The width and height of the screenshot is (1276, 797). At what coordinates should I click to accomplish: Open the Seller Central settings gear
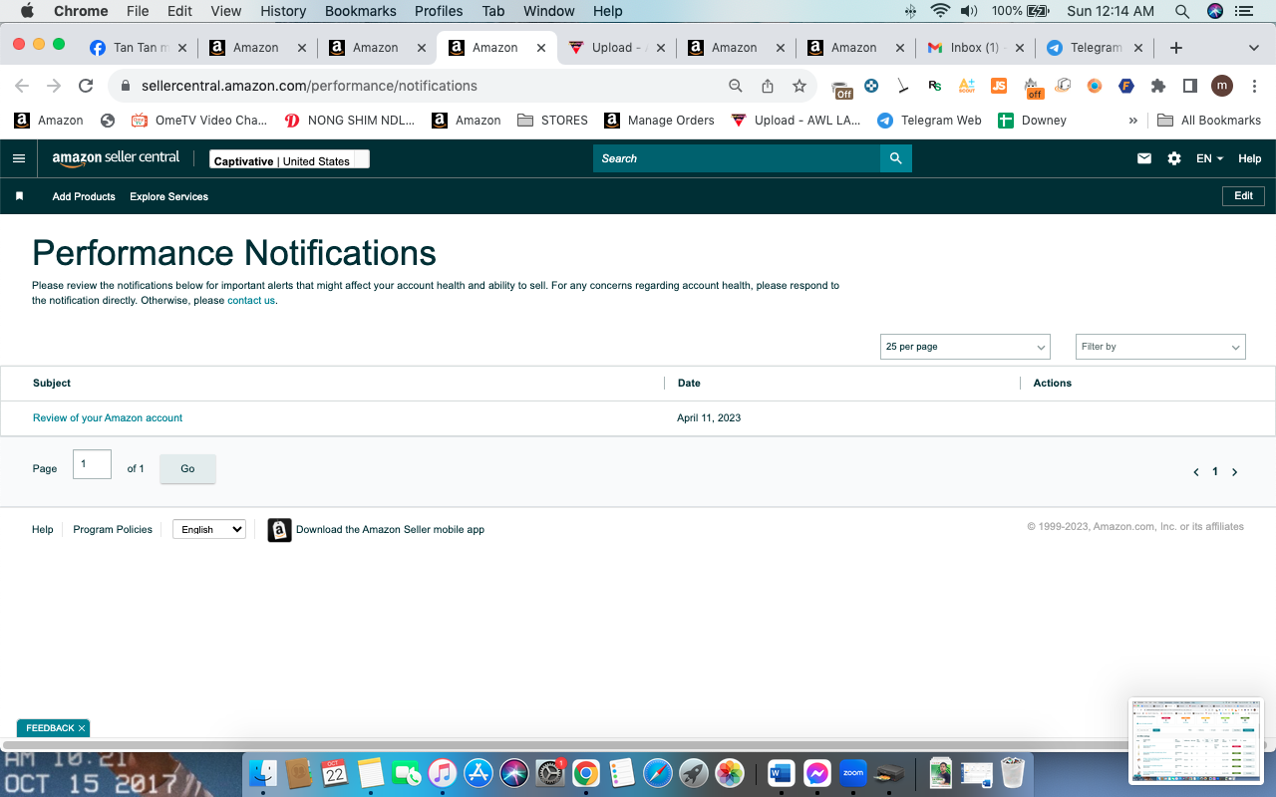(x=1174, y=158)
